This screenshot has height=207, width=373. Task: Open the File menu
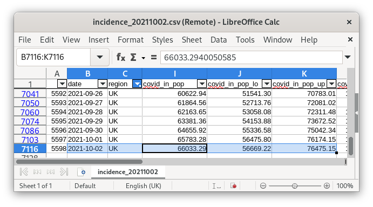click(25, 40)
